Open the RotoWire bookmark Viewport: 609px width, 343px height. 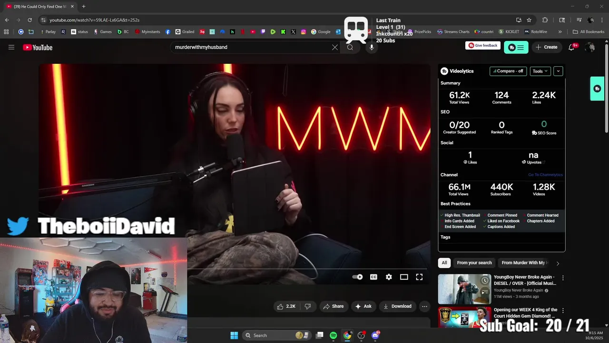tap(536, 32)
